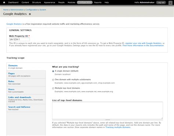Open the Help menu

tap(106, 3)
